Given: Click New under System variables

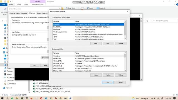Looking at the screenshot, I should [96, 75].
